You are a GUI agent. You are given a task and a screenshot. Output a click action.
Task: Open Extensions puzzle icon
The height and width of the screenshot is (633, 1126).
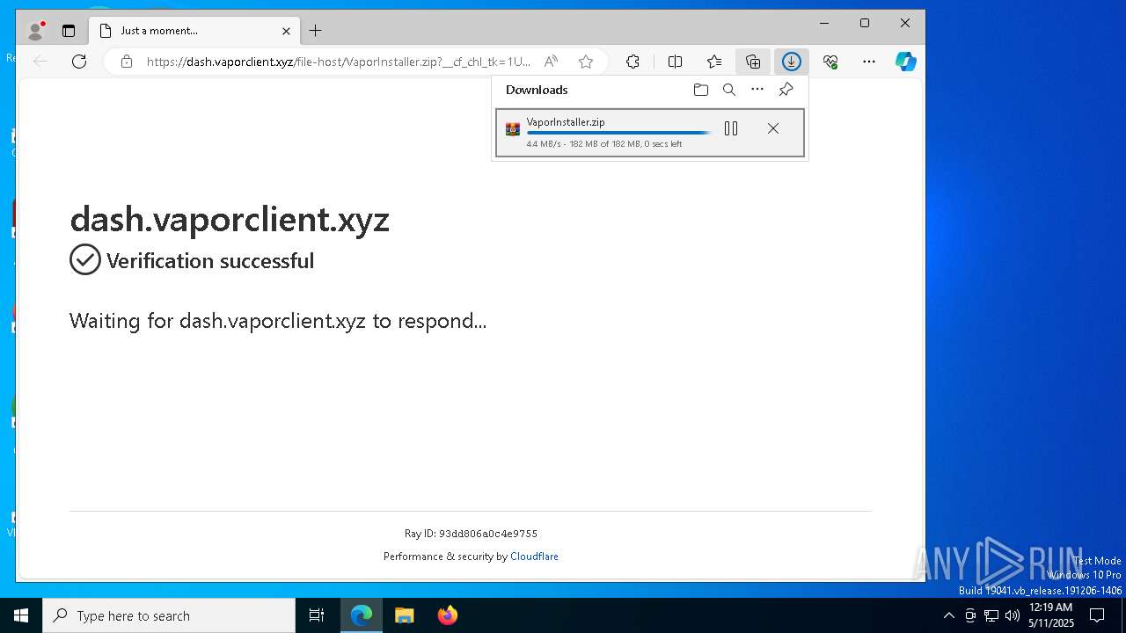coord(632,62)
